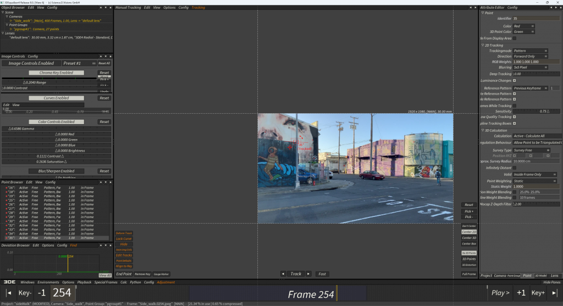This screenshot has height=306, width=563.
Task: Click the Track button
Action: pyautogui.click(x=296, y=274)
